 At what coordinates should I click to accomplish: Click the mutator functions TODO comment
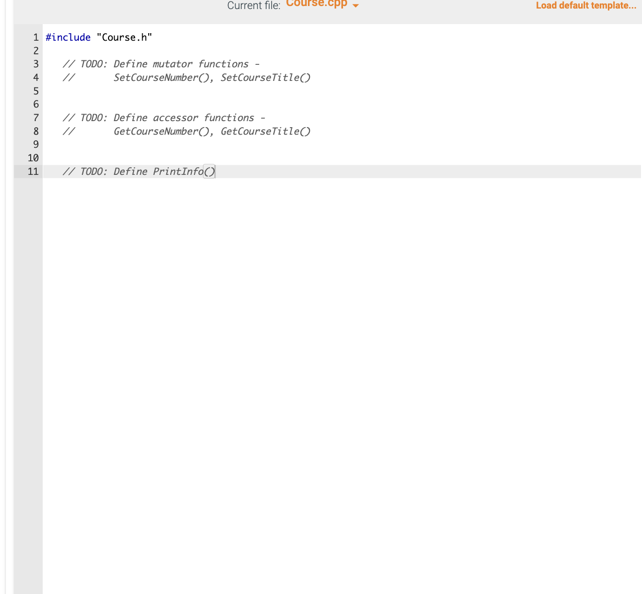pos(161,64)
